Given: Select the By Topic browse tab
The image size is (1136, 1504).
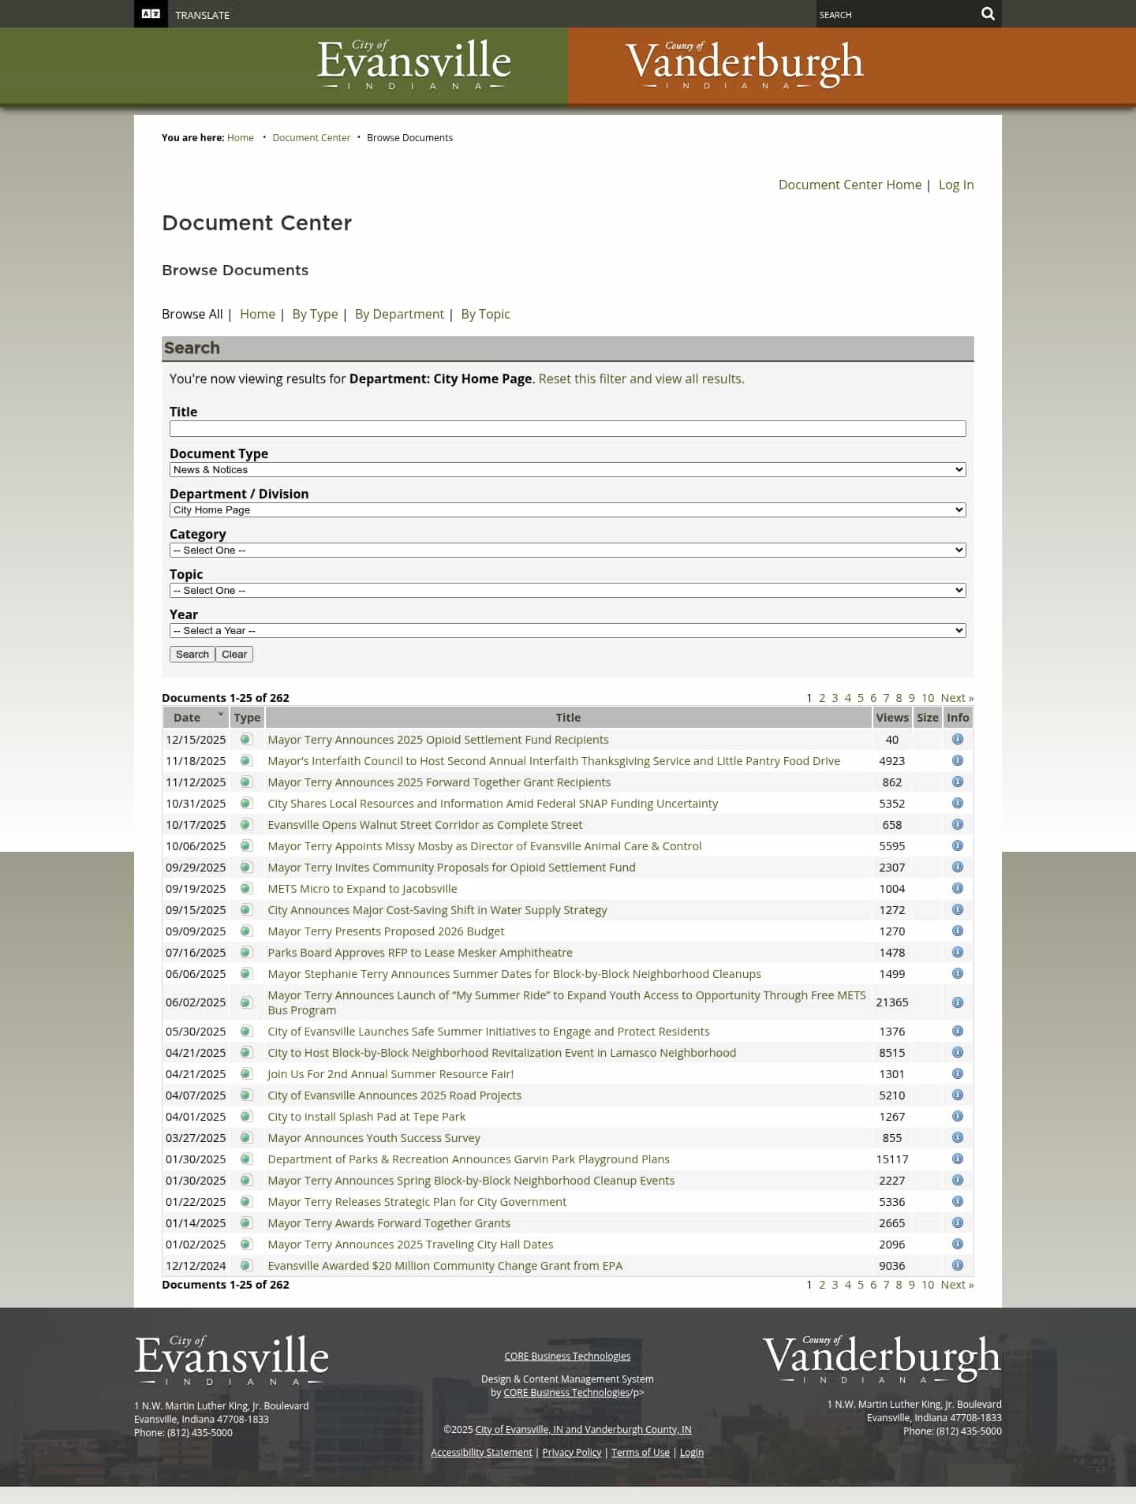Looking at the screenshot, I should coord(485,314).
